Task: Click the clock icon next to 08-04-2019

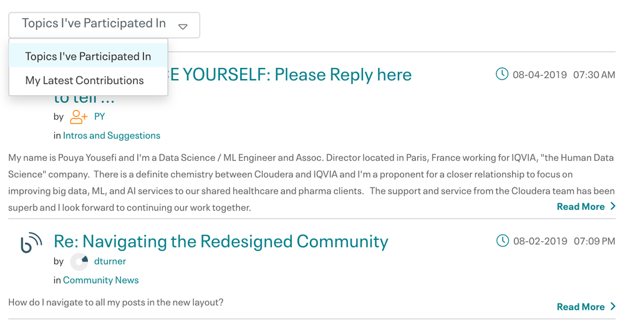Action: tap(502, 74)
